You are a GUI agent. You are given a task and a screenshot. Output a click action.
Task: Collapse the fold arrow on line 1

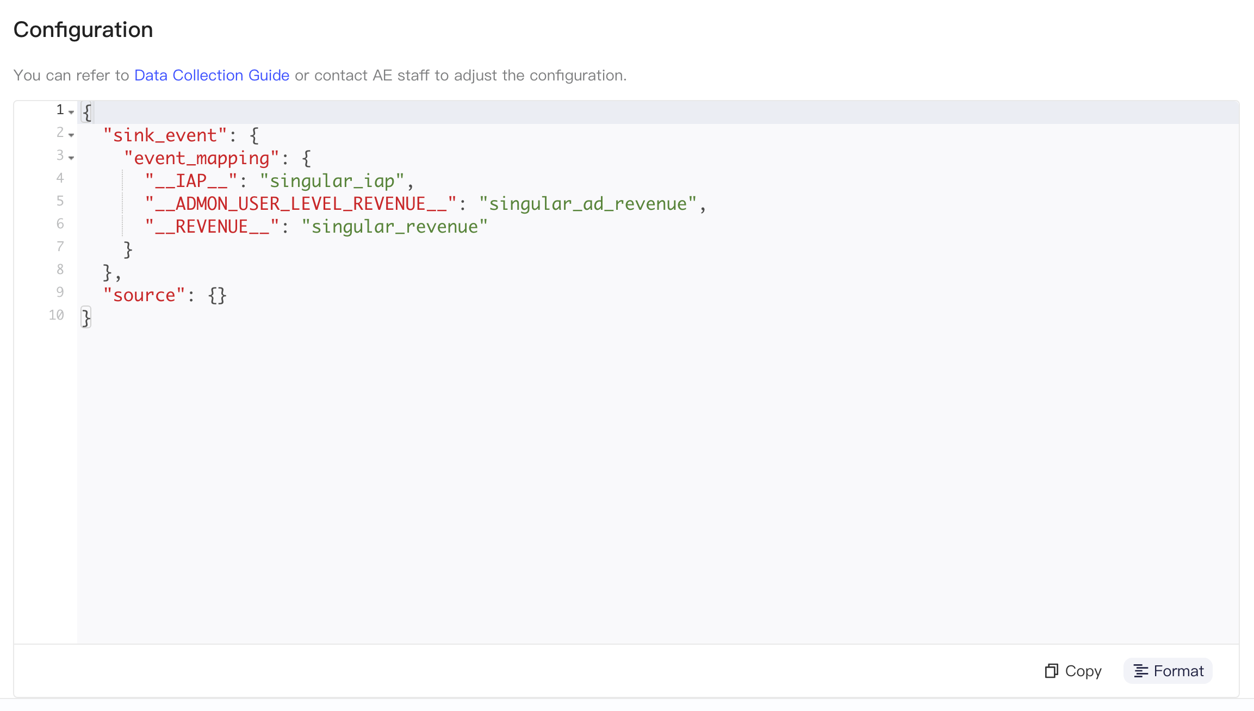[x=71, y=112]
